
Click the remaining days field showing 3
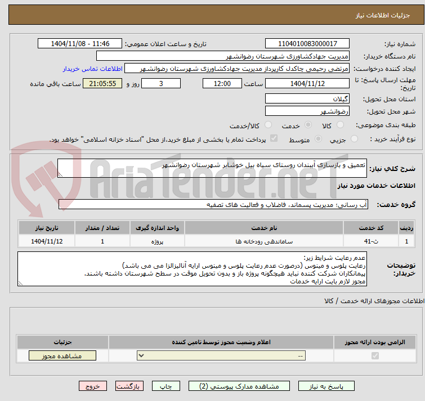161,83
